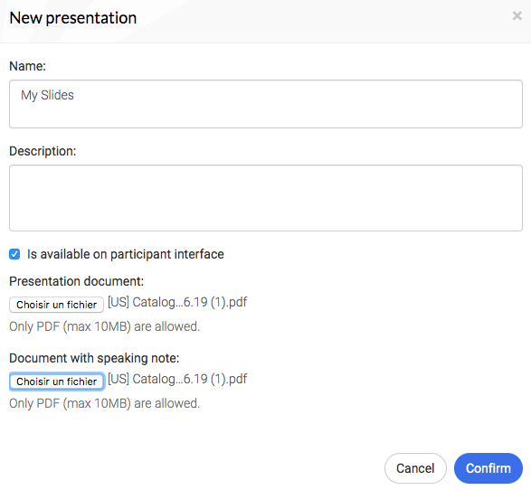Uncheck the participant interface availability checkbox
The image size is (531, 490).
(14, 254)
